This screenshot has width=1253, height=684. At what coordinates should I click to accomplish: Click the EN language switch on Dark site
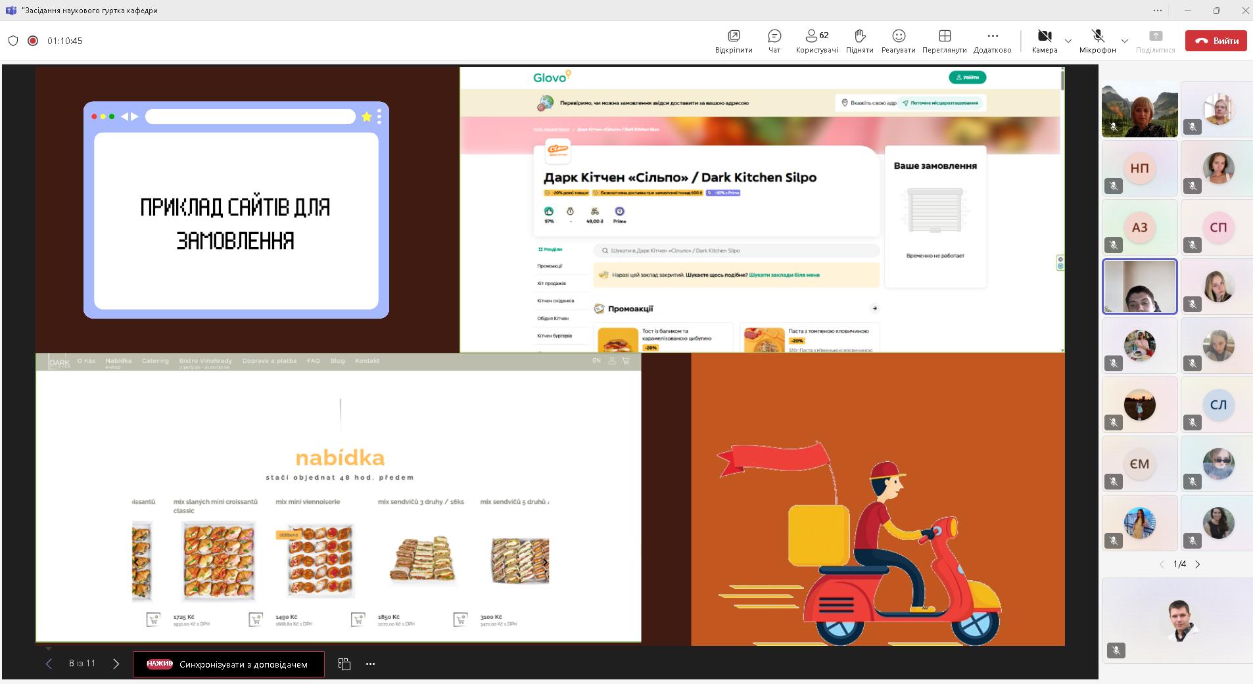click(596, 361)
